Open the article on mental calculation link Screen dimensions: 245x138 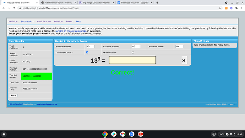(71, 31)
